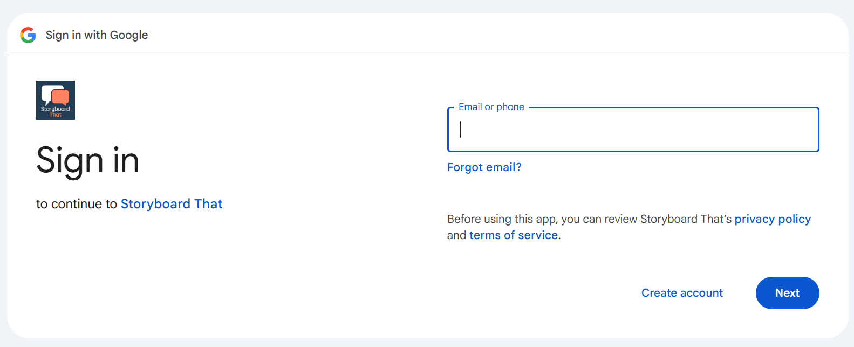This screenshot has height=347, width=854.
Task: Click the Storyboard That app logo
Action: click(x=56, y=100)
